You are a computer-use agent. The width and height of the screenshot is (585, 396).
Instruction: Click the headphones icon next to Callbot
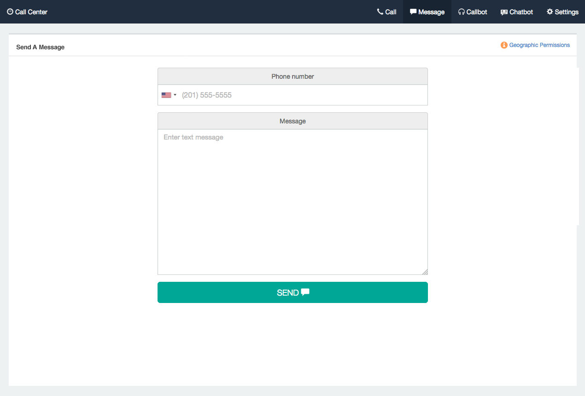[461, 12]
